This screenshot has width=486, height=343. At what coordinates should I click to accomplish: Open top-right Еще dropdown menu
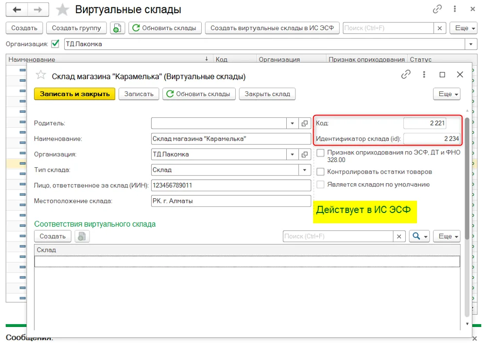463,28
